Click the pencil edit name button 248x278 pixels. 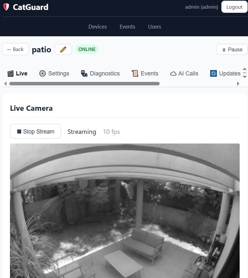63,49
